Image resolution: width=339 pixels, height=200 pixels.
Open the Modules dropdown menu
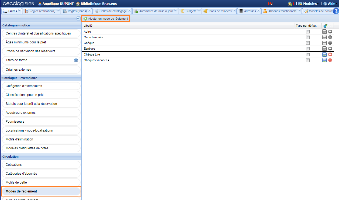(x=308, y=4)
